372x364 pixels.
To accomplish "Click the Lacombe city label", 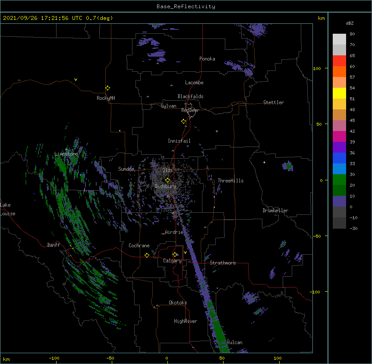I will tap(194, 83).
